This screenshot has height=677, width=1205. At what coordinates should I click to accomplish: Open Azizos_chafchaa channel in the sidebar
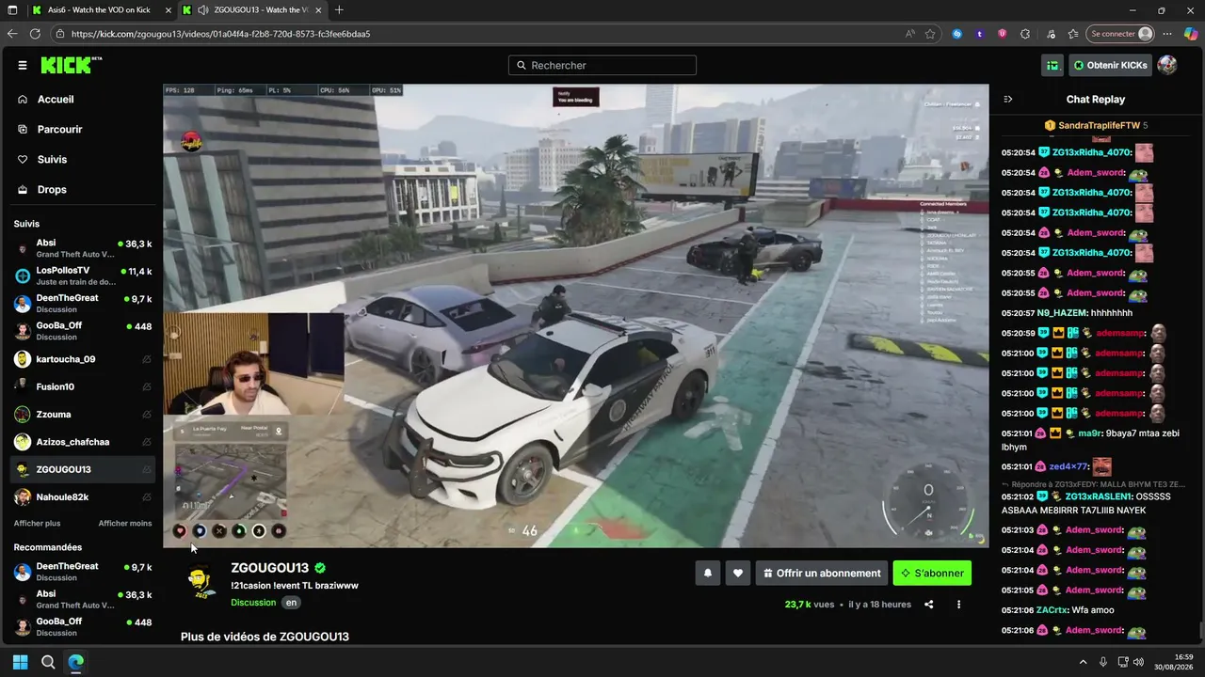[x=85, y=442]
